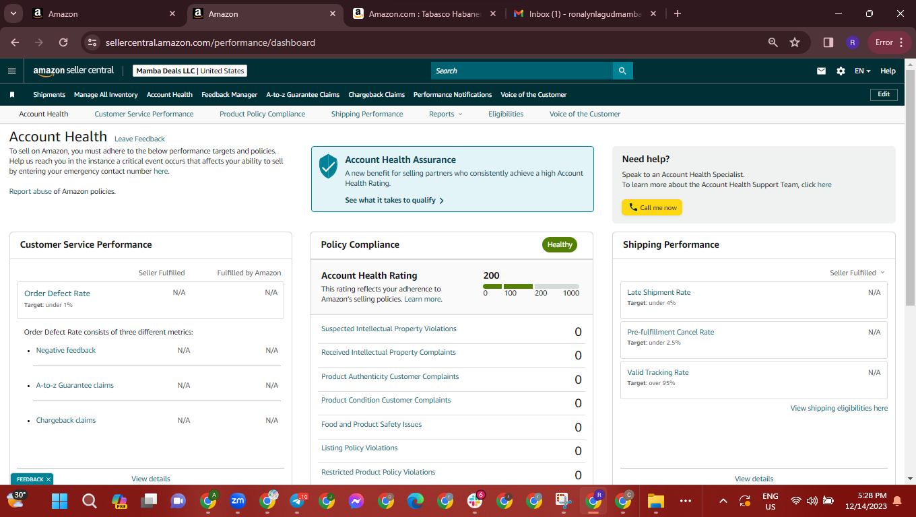The height and width of the screenshot is (517, 916).
Task: Open Slack from the taskbar
Action: click(475, 501)
